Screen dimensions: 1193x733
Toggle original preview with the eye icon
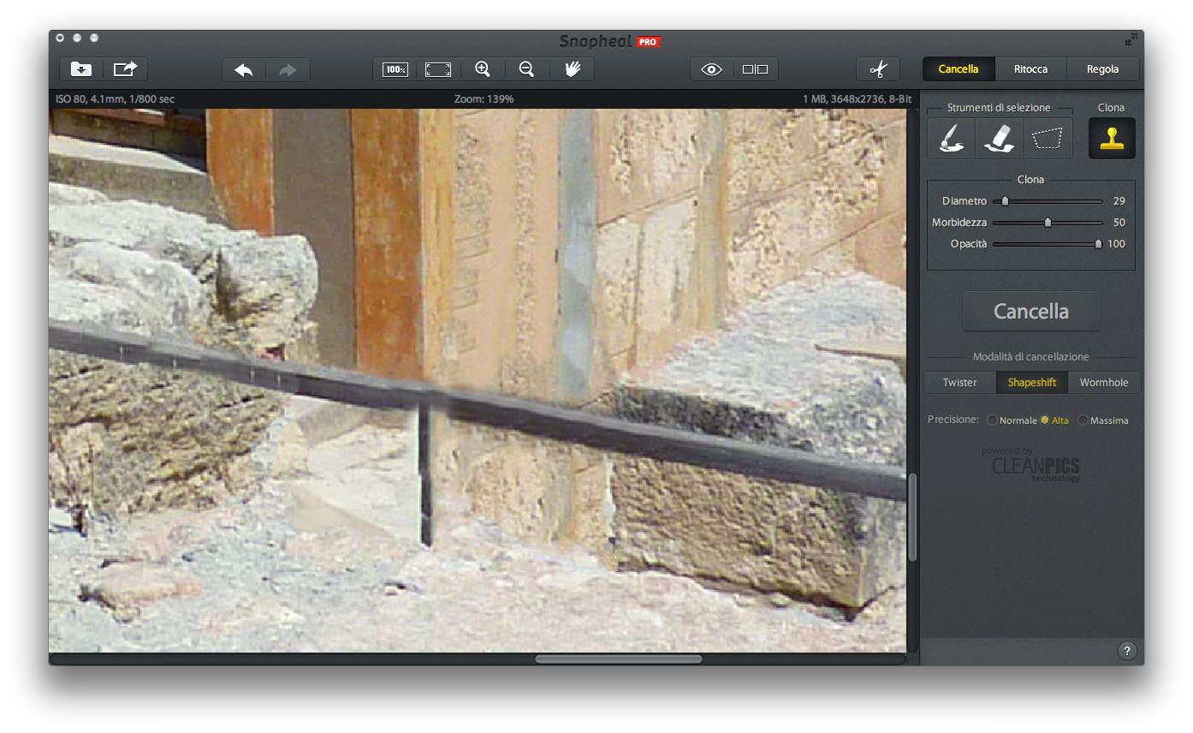[x=712, y=69]
